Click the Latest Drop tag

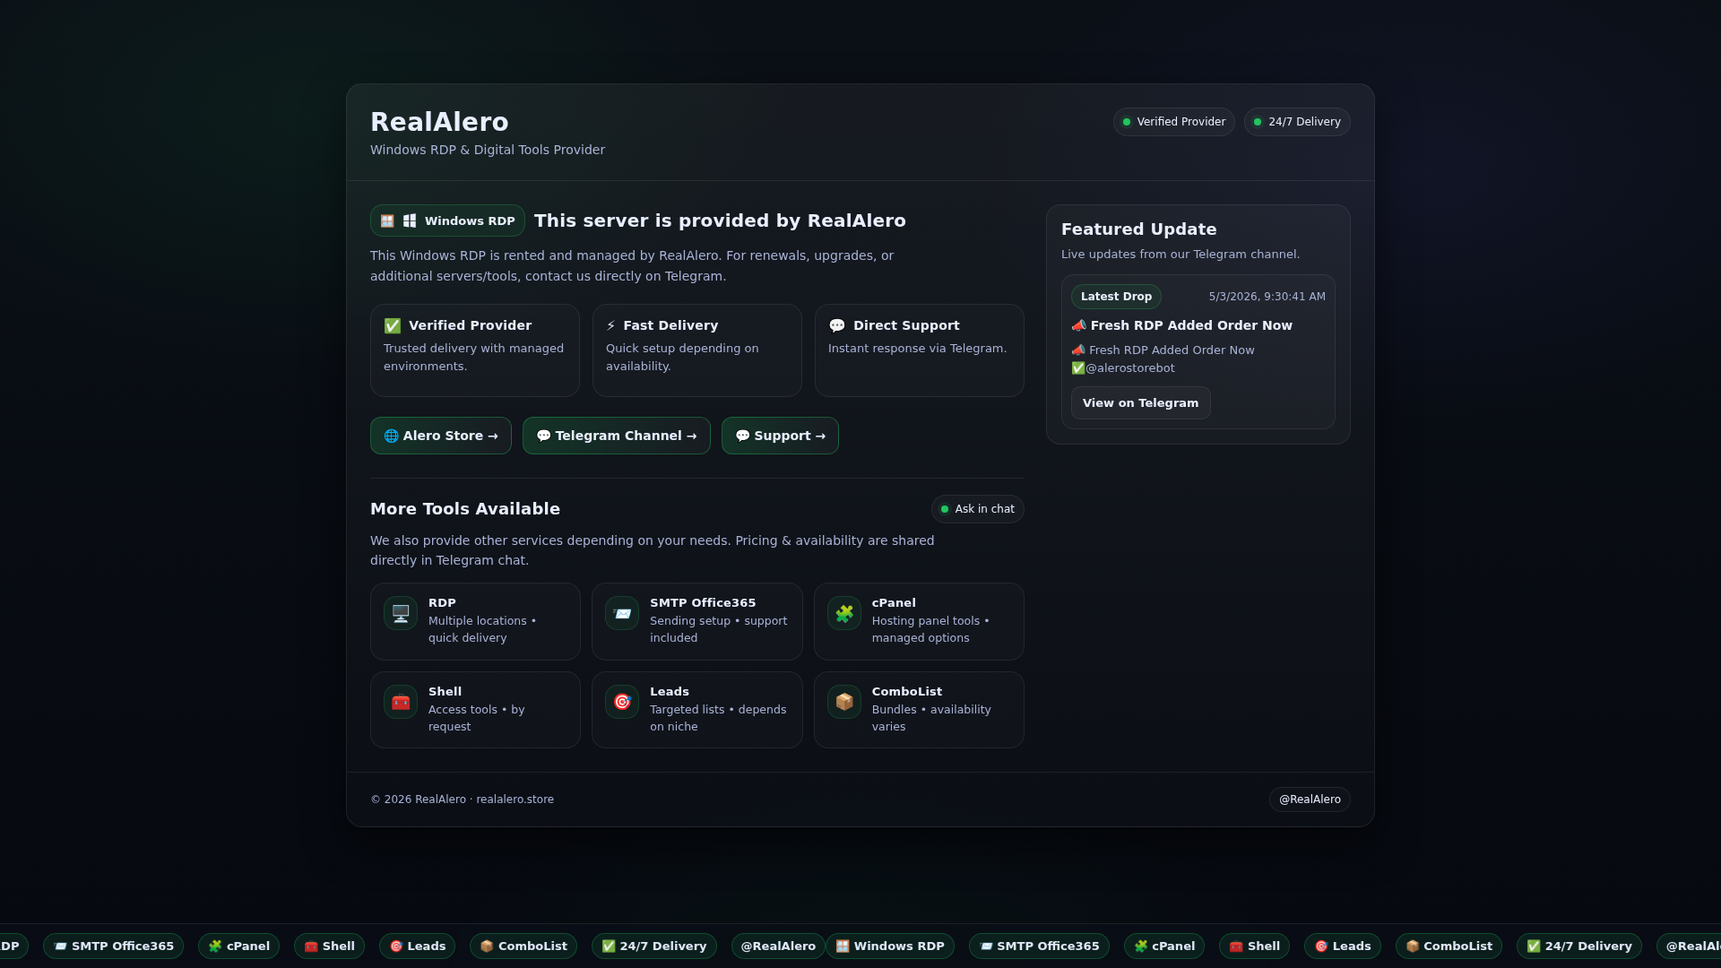point(1116,297)
